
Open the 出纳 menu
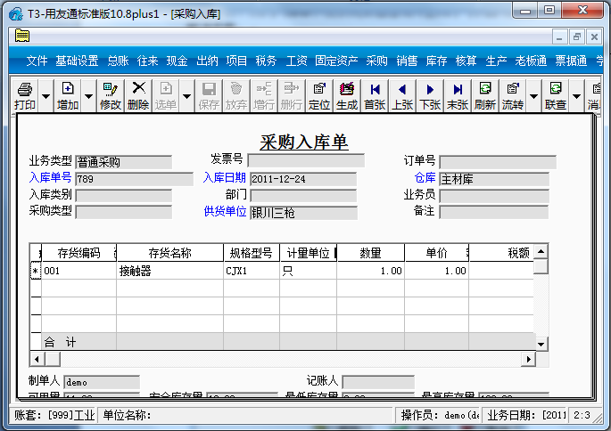pos(207,61)
